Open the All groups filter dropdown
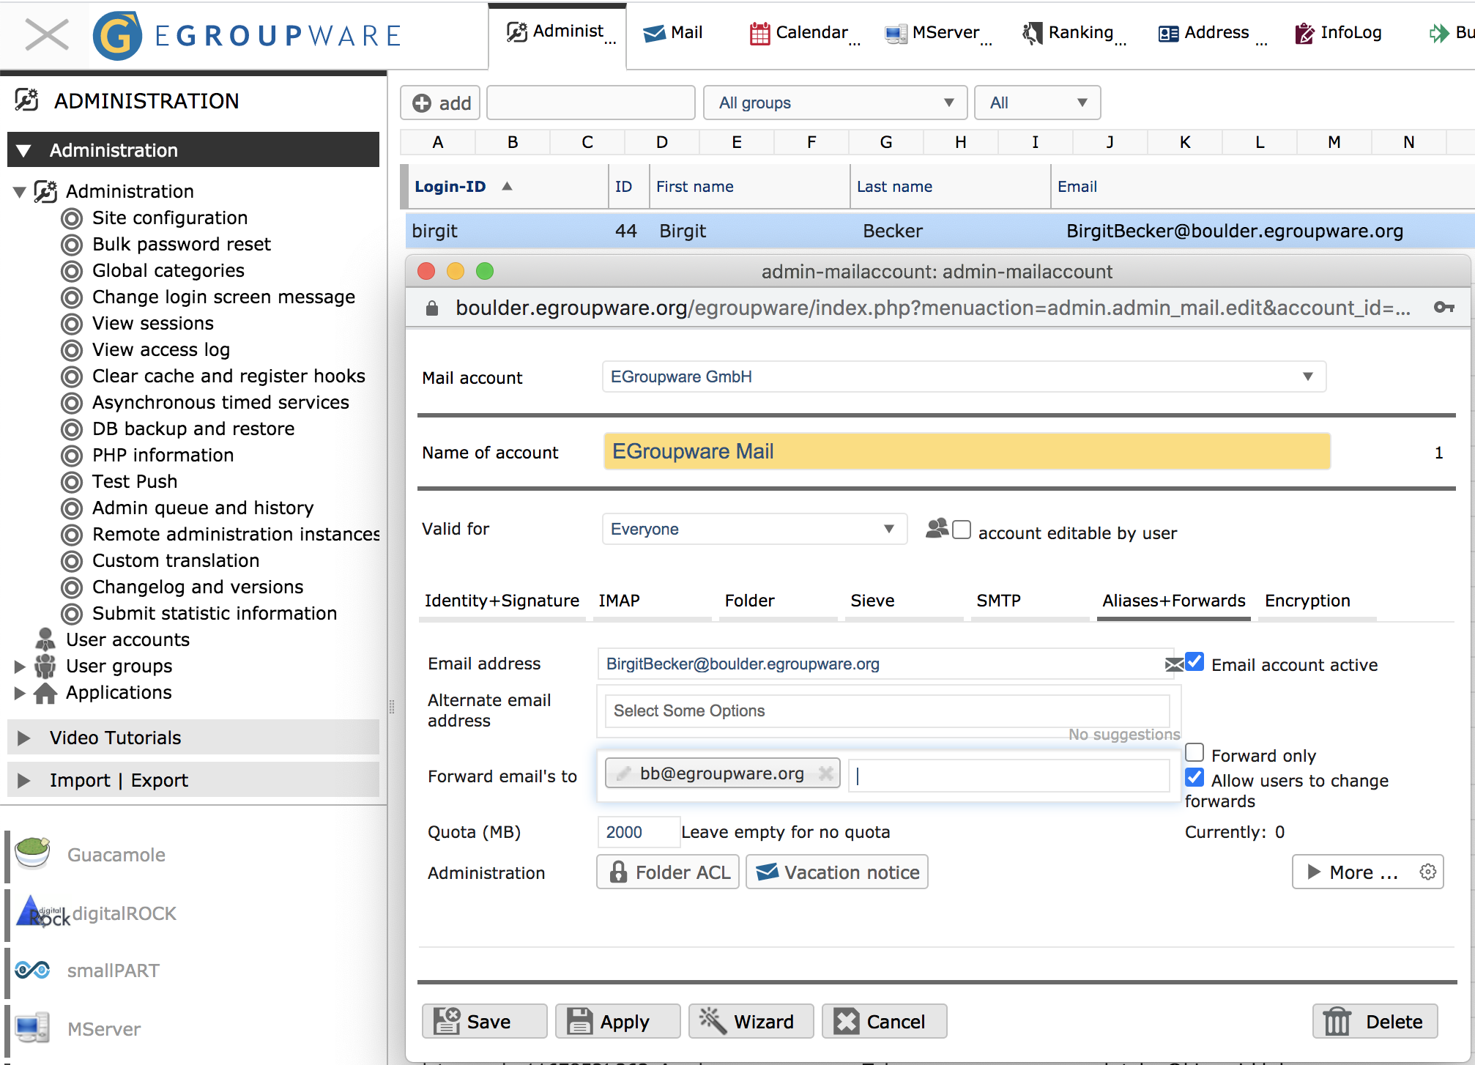Image resolution: width=1475 pixels, height=1065 pixels. click(835, 103)
